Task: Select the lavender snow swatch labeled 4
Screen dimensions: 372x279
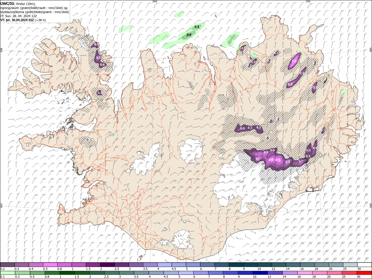Action: (x=164, y=265)
